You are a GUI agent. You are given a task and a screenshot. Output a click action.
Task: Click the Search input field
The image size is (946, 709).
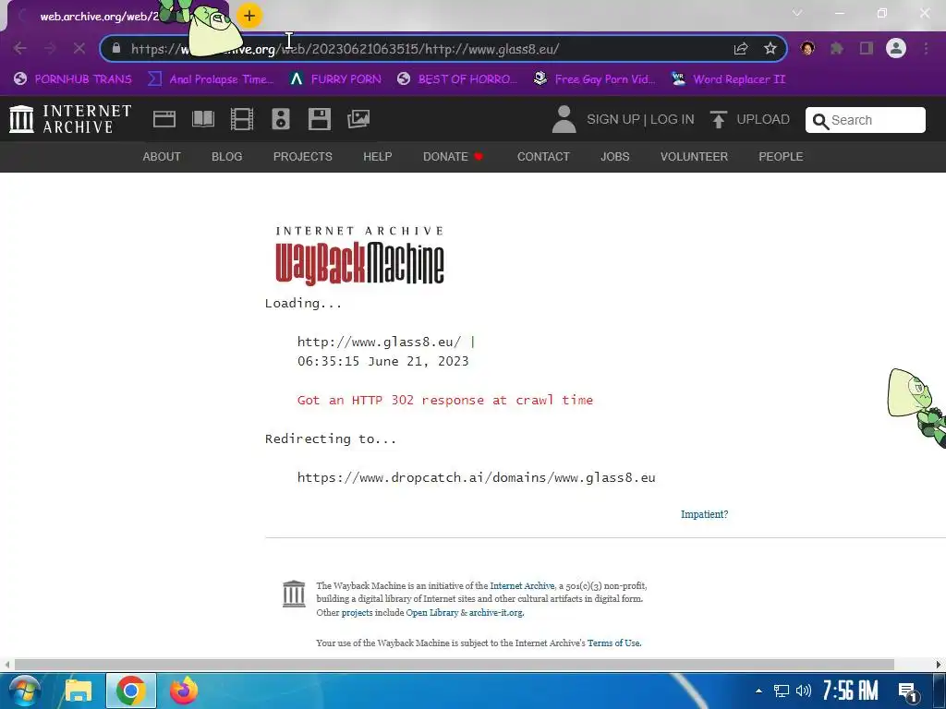865,120
